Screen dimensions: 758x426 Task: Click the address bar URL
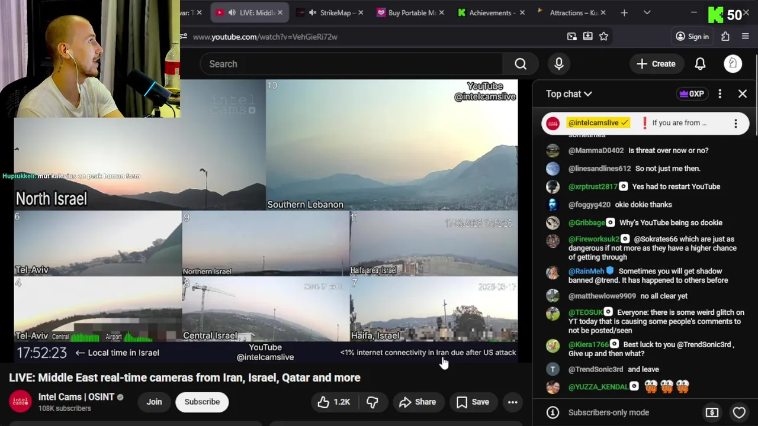[265, 37]
